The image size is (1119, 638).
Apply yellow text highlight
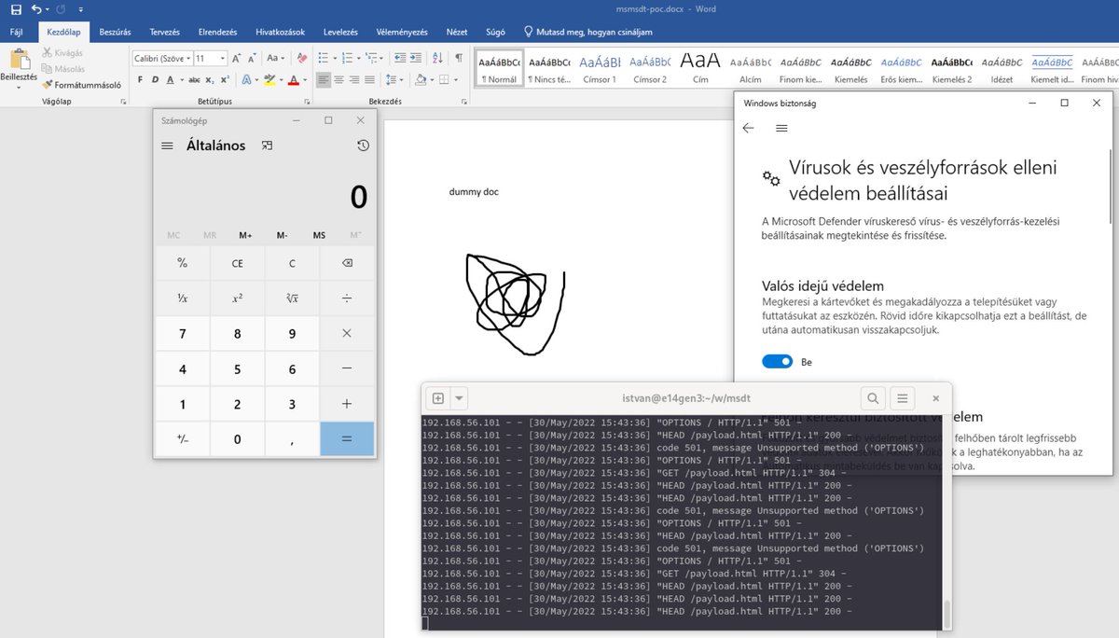point(269,79)
